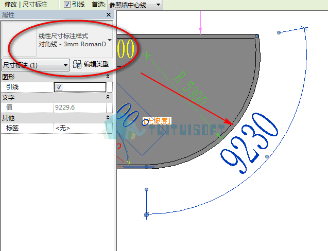Image resolution: width=328 pixels, height=251 pixels.
Task: Collapse the 其他 section
Action: [x=108, y=117]
